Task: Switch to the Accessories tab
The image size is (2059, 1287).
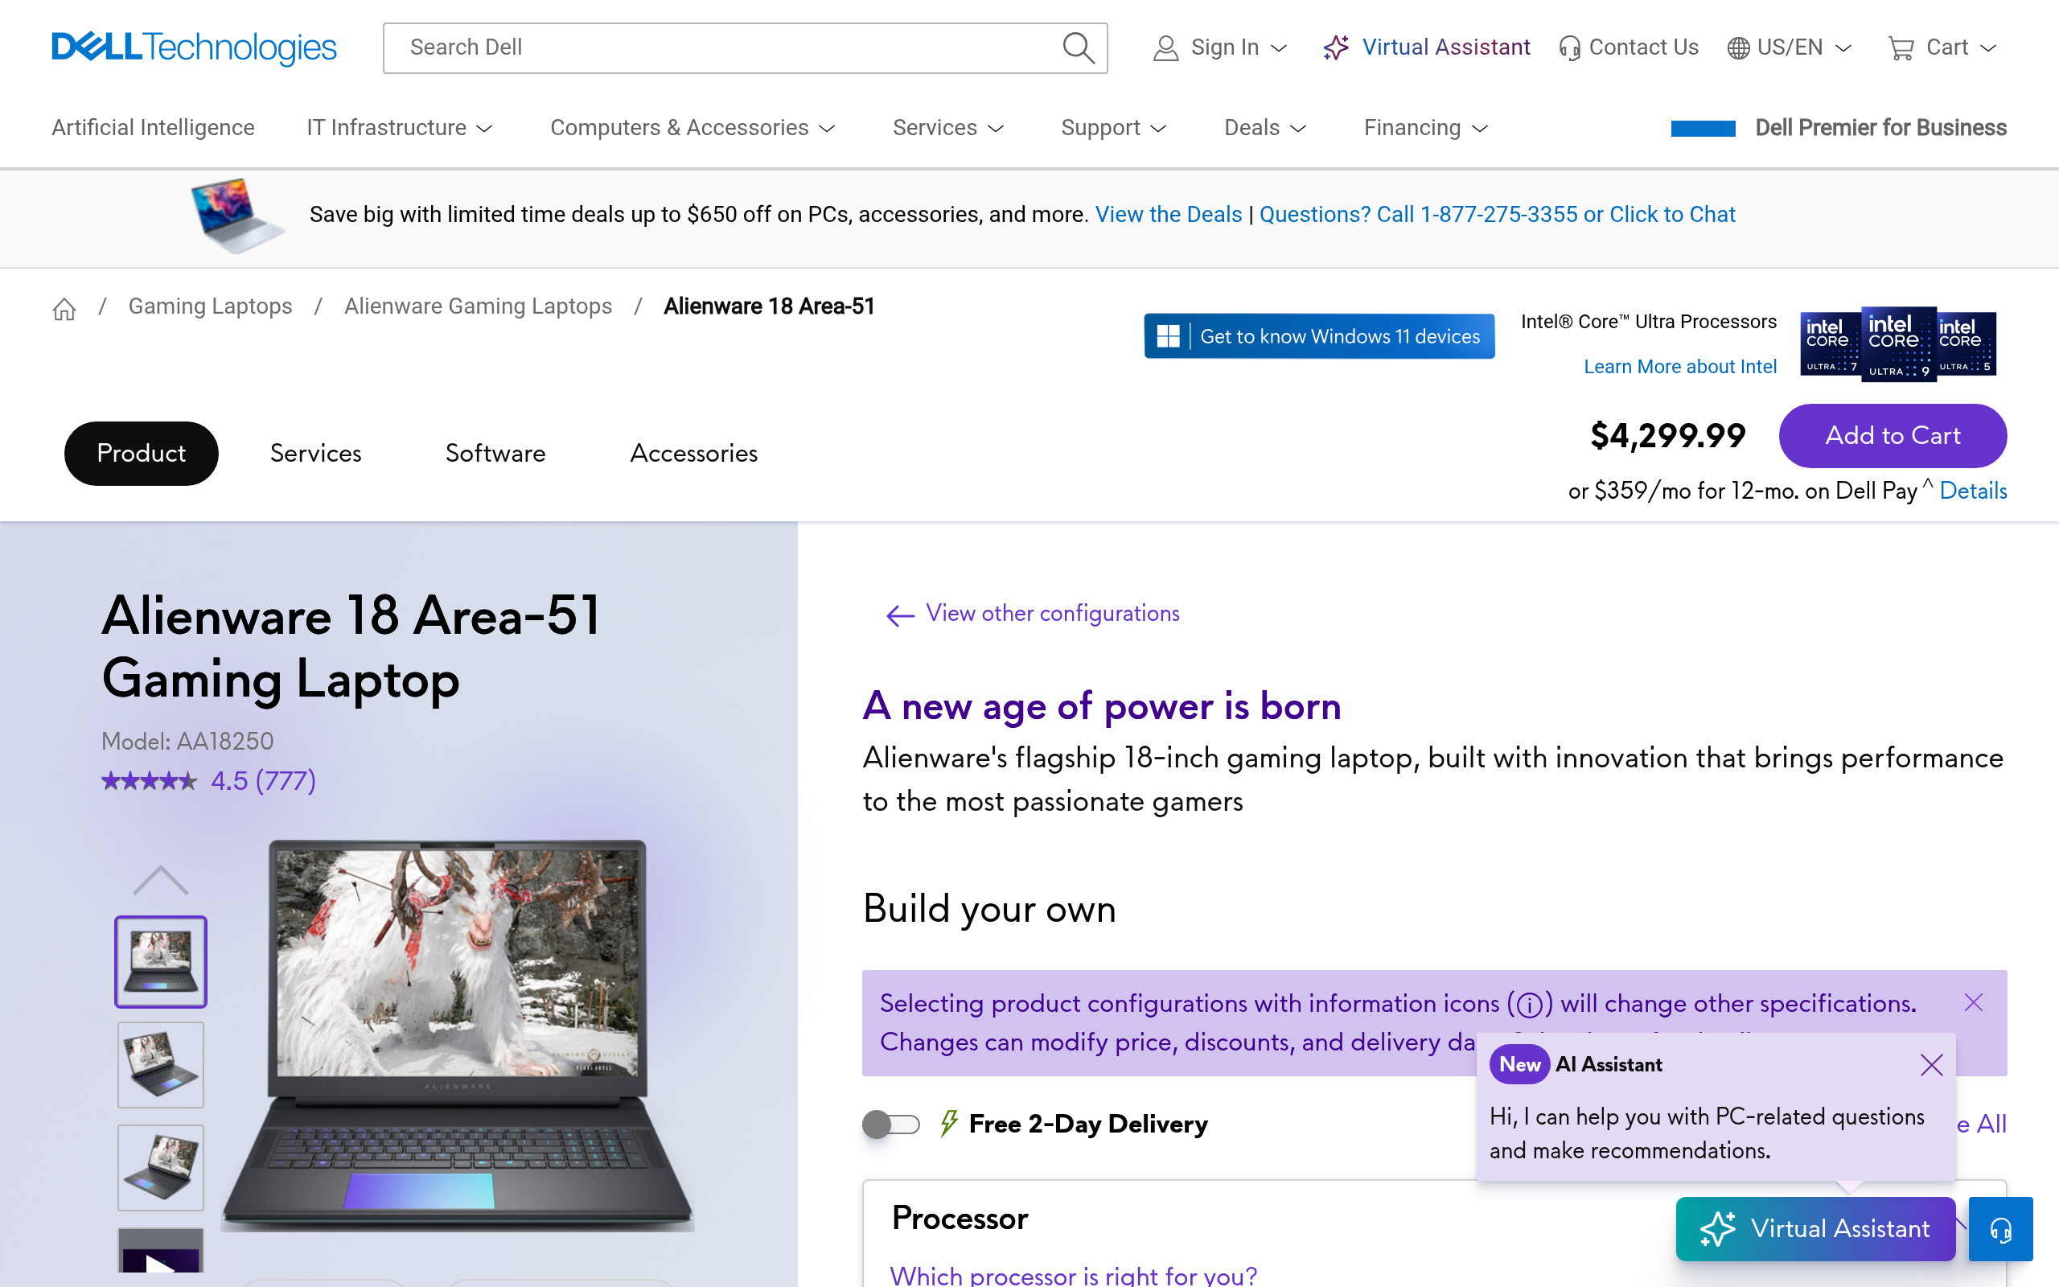Action: click(x=693, y=453)
